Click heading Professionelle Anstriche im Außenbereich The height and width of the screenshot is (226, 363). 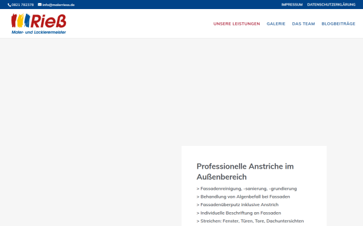pos(245,172)
